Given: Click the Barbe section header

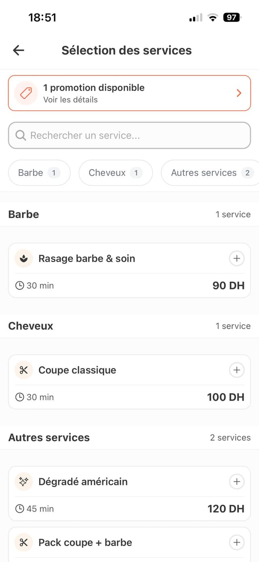Looking at the screenshot, I should coord(23,214).
